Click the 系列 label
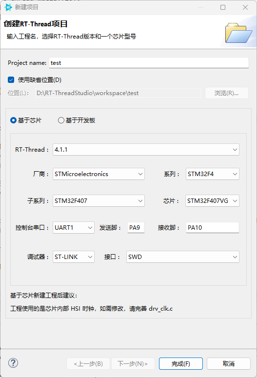Viewport: 257px width, 378px height. pos(172,174)
